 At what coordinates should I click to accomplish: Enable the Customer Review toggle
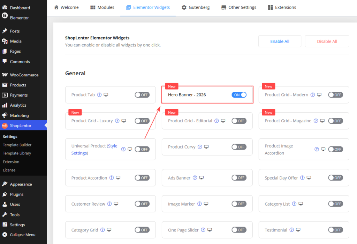142,204
